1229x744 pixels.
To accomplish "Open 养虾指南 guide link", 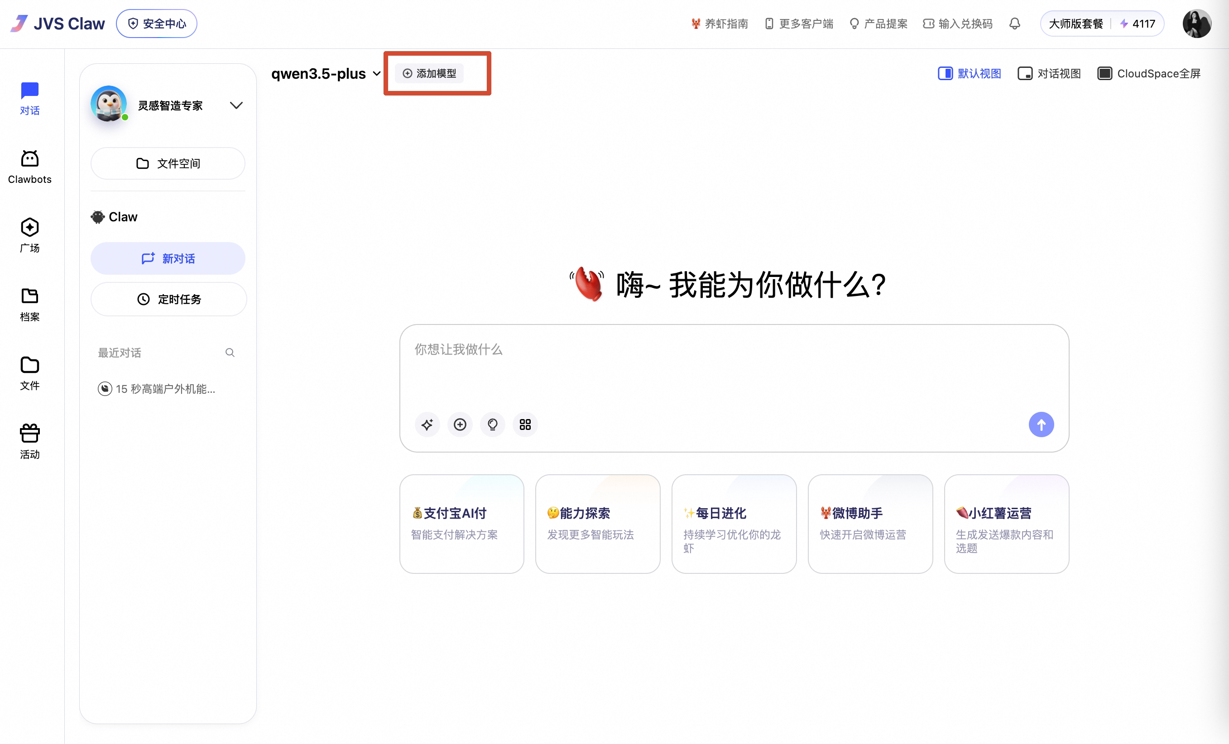I will pos(719,24).
